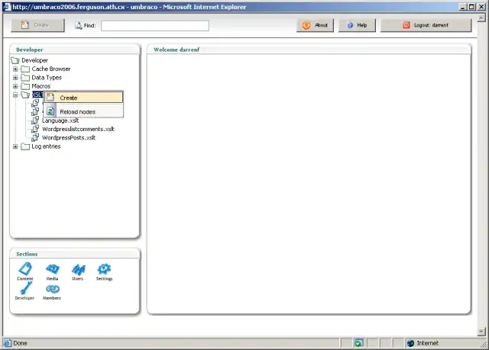
Task: Click the WordpressPosts.xslt file icon
Action: (35, 138)
